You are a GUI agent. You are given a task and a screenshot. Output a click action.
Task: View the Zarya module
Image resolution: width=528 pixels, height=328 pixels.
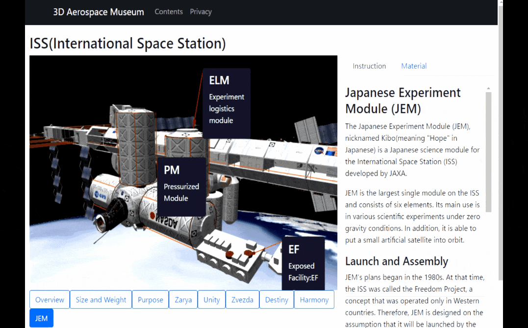click(x=183, y=300)
